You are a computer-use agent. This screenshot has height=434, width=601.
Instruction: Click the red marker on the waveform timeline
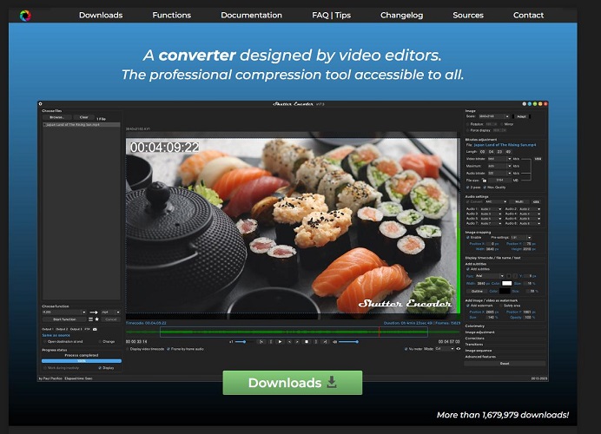tap(379, 332)
